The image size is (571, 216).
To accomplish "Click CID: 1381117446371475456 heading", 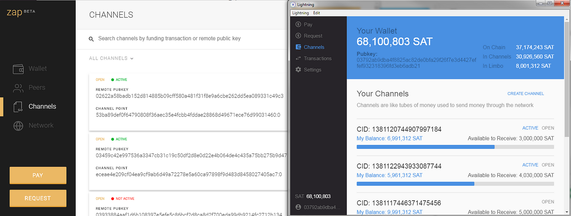I will pos(399,203).
